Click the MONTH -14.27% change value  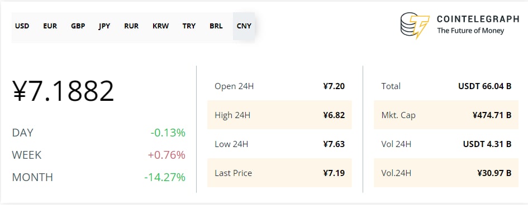pyautogui.click(x=165, y=177)
